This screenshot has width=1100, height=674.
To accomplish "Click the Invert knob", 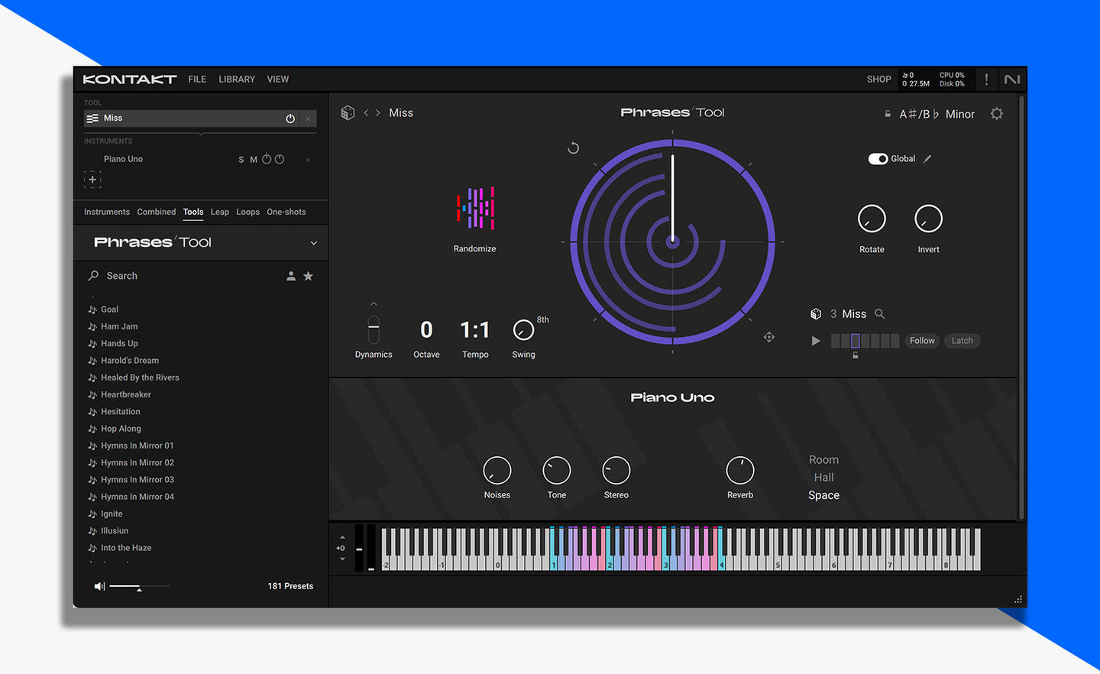I will point(928,219).
